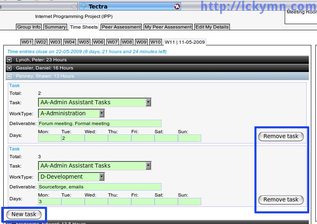Open the Summary tab
Screen dimensions: 317x224
coord(55,27)
